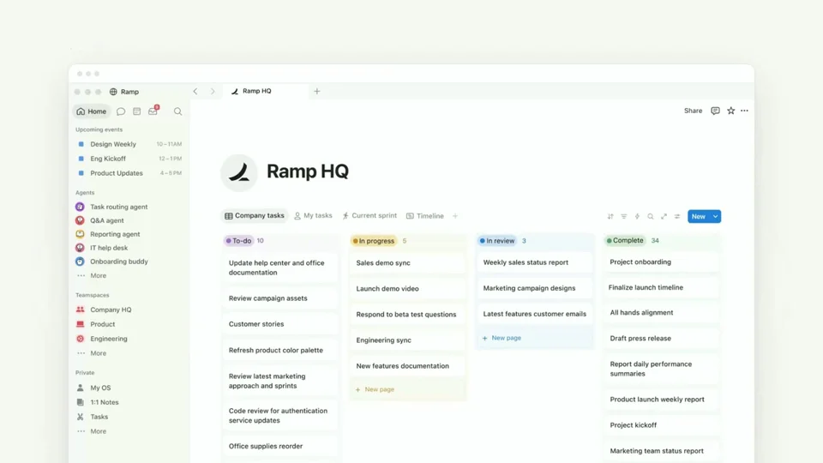
Task: Select the My tasks view tab
Action: coord(314,216)
